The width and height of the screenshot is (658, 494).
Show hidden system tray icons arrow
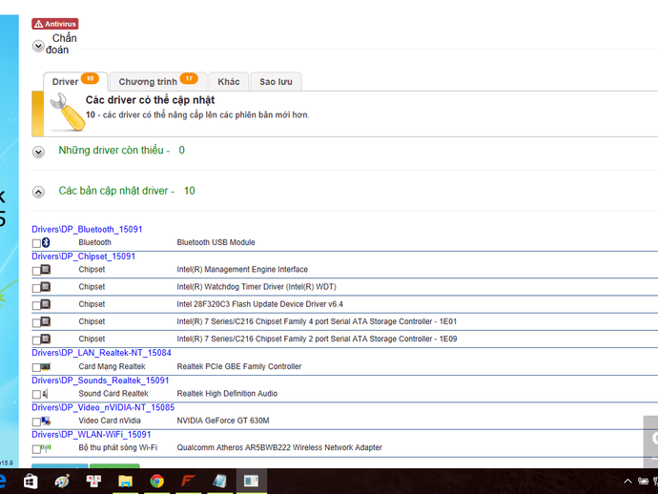(627, 481)
